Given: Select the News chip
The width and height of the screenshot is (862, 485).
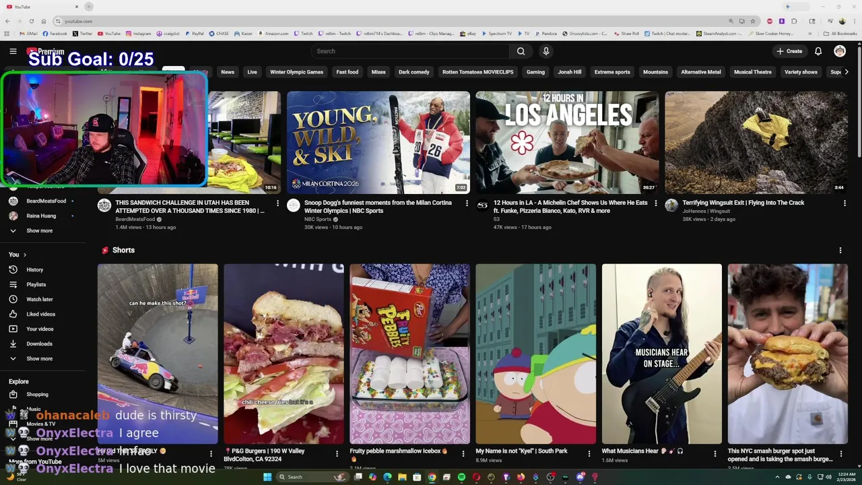Looking at the screenshot, I should pyautogui.click(x=228, y=72).
